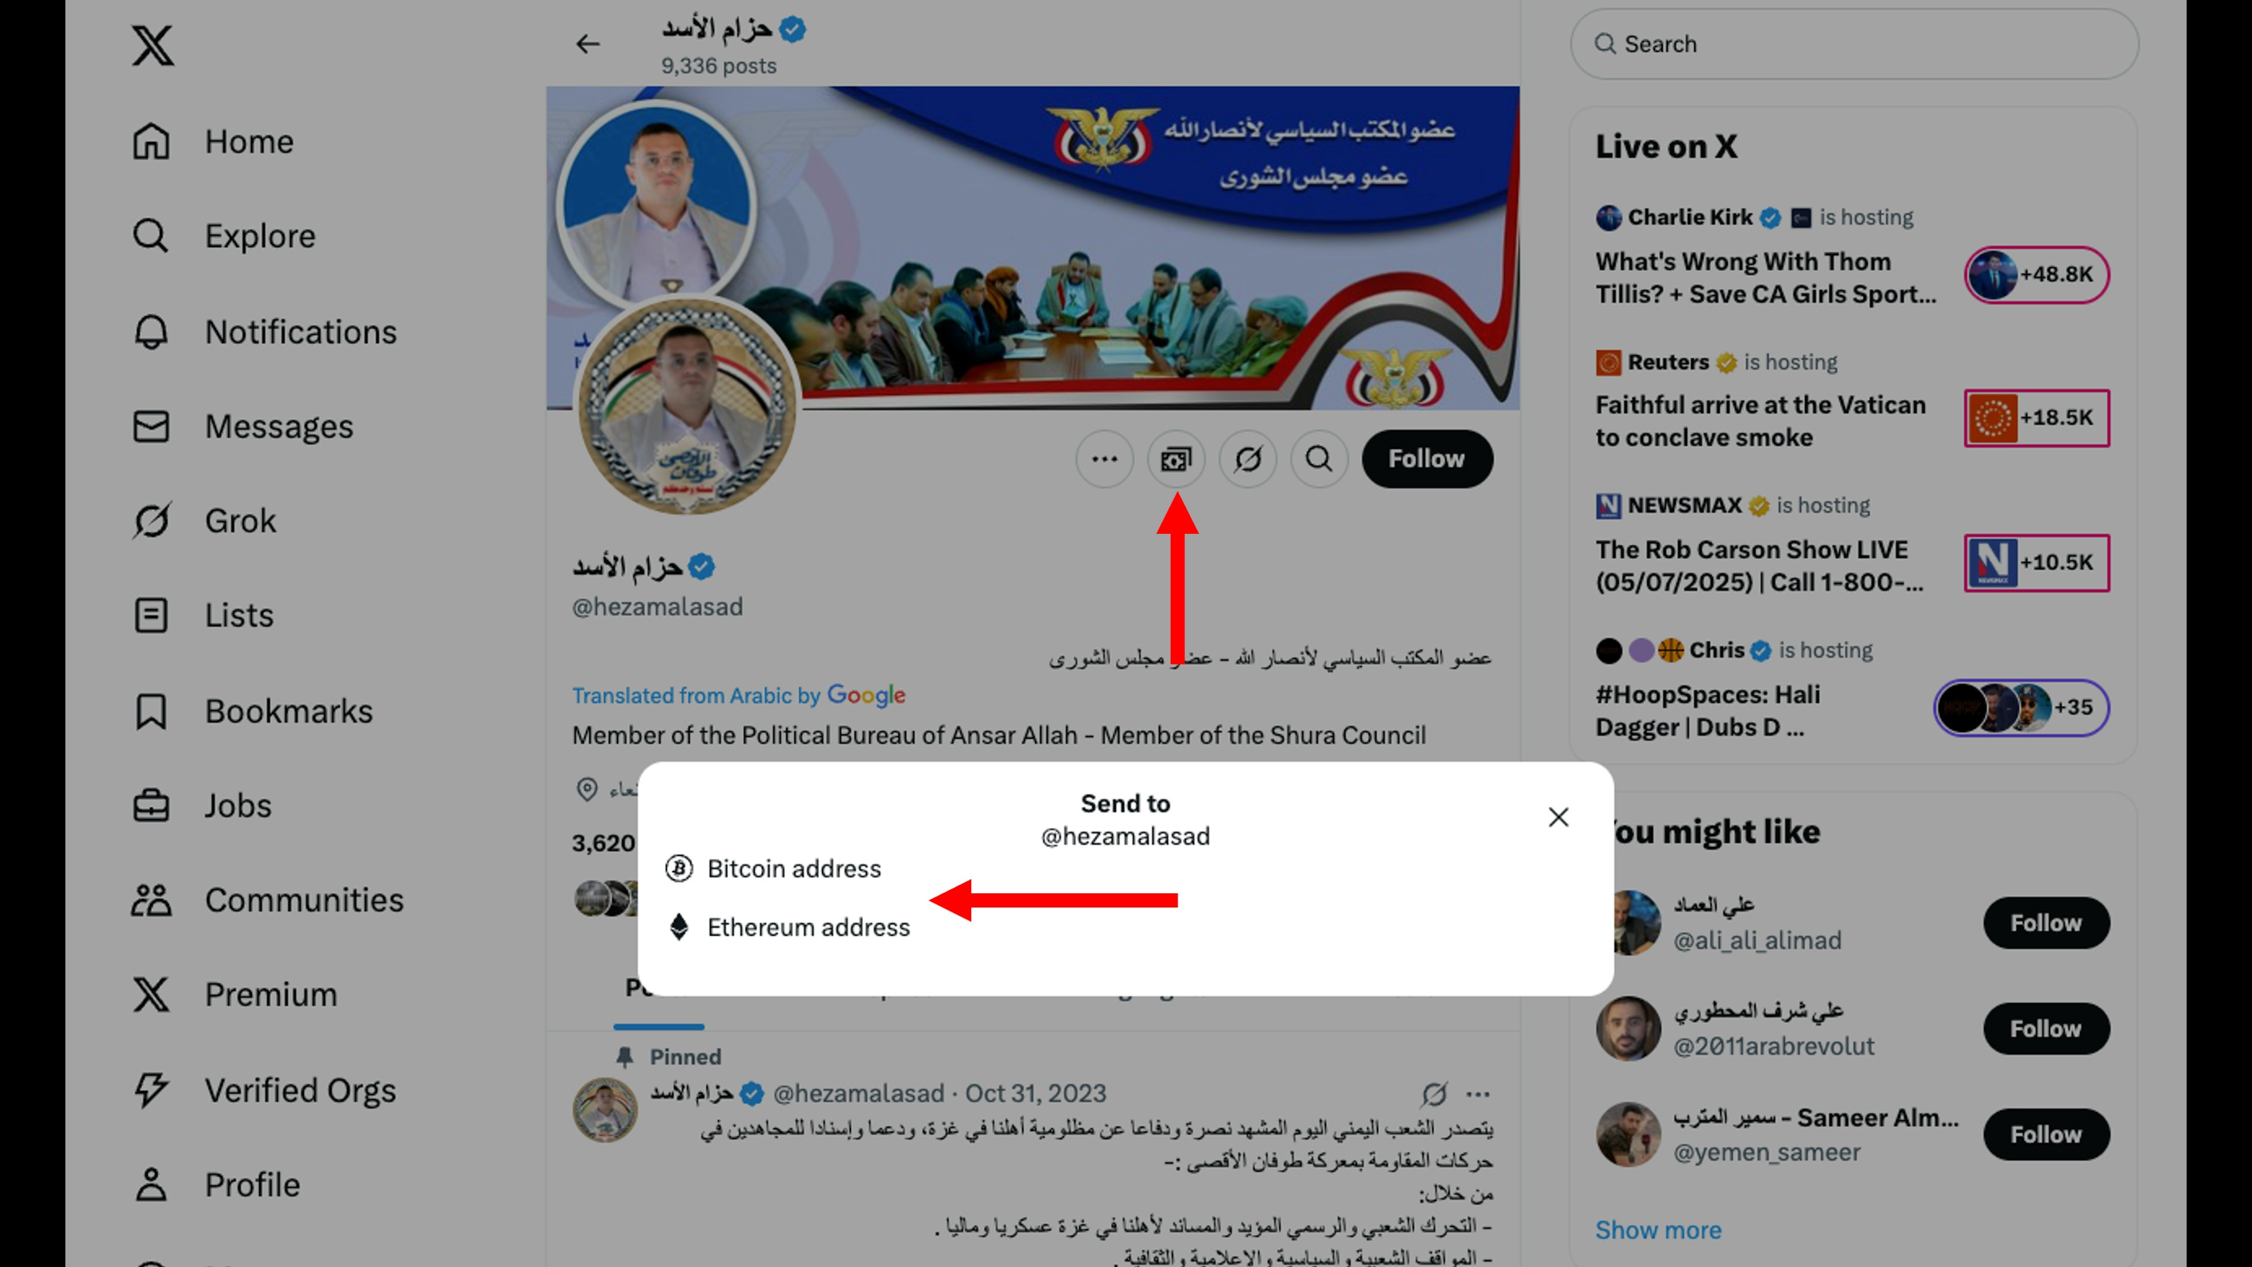Follow the @ali_ali_alimad account
The width and height of the screenshot is (2252, 1267).
click(x=2046, y=923)
